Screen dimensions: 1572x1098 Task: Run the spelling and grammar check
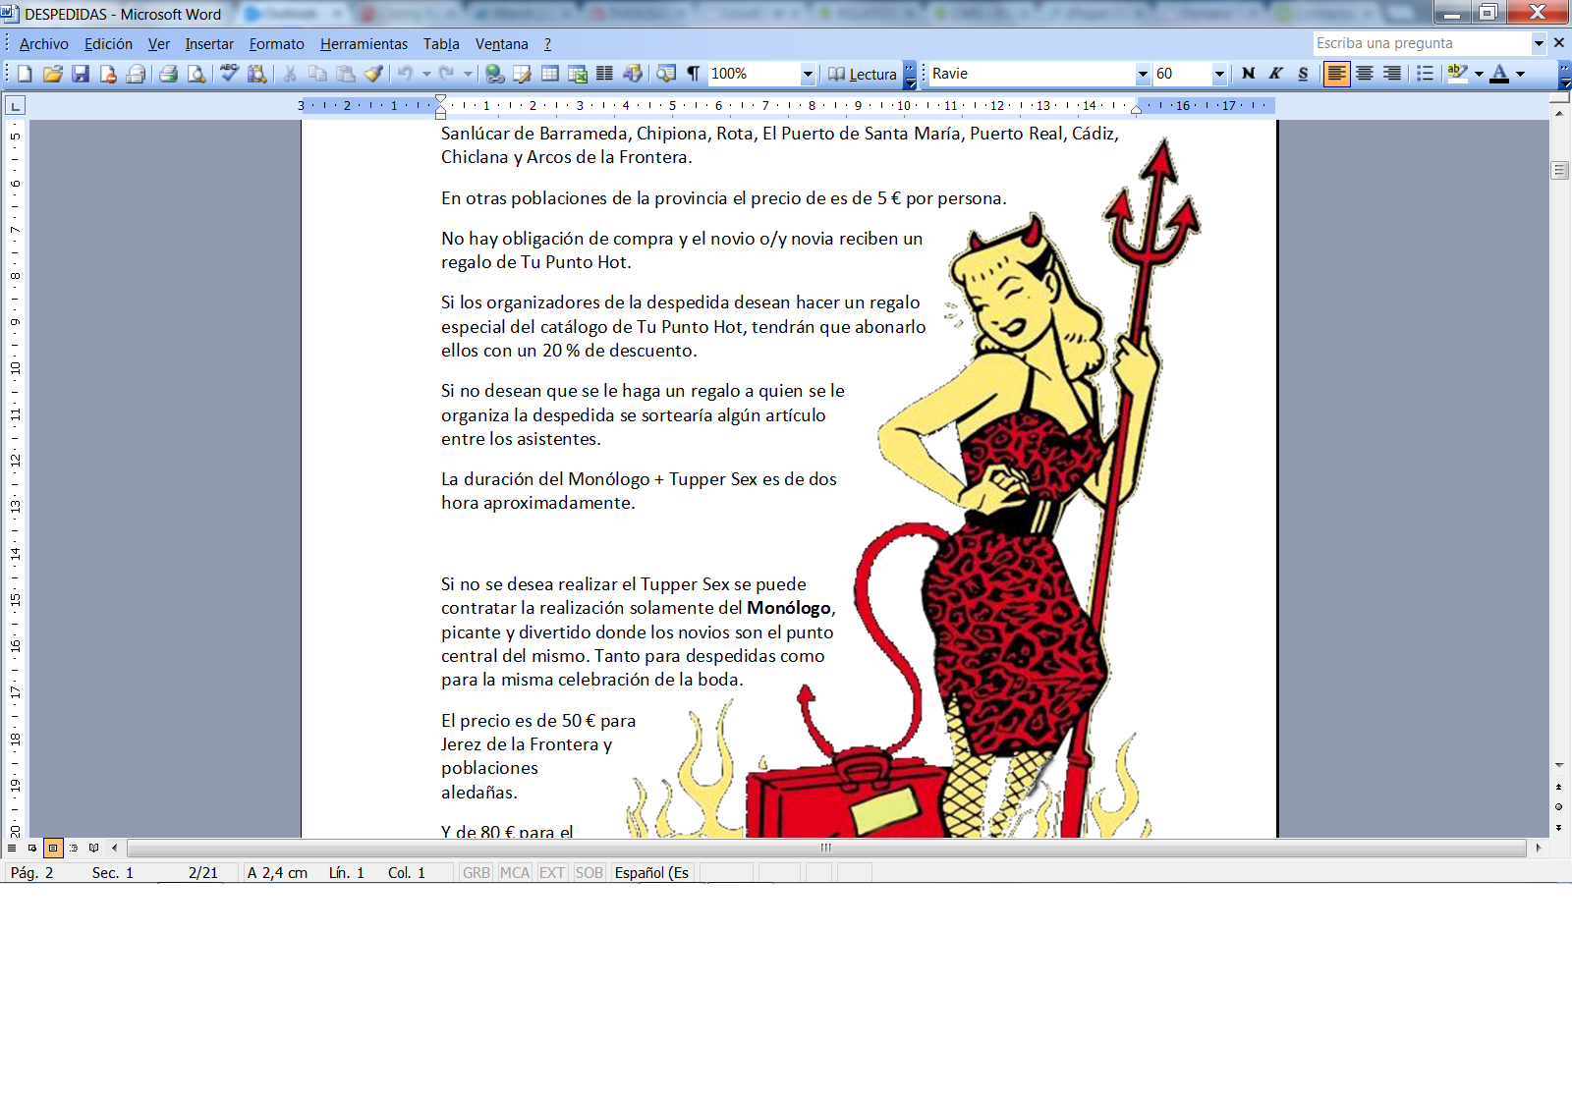229,74
